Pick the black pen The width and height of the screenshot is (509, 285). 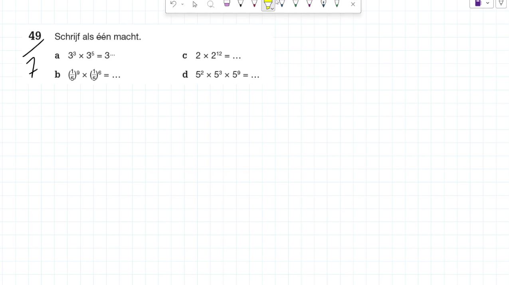[x=240, y=3]
